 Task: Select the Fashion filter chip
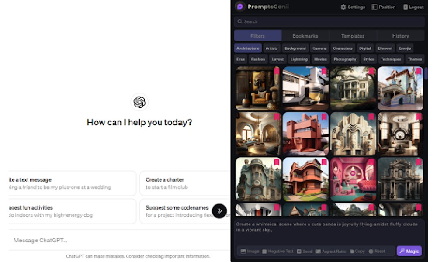pyautogui.click(x=258, y=59)
